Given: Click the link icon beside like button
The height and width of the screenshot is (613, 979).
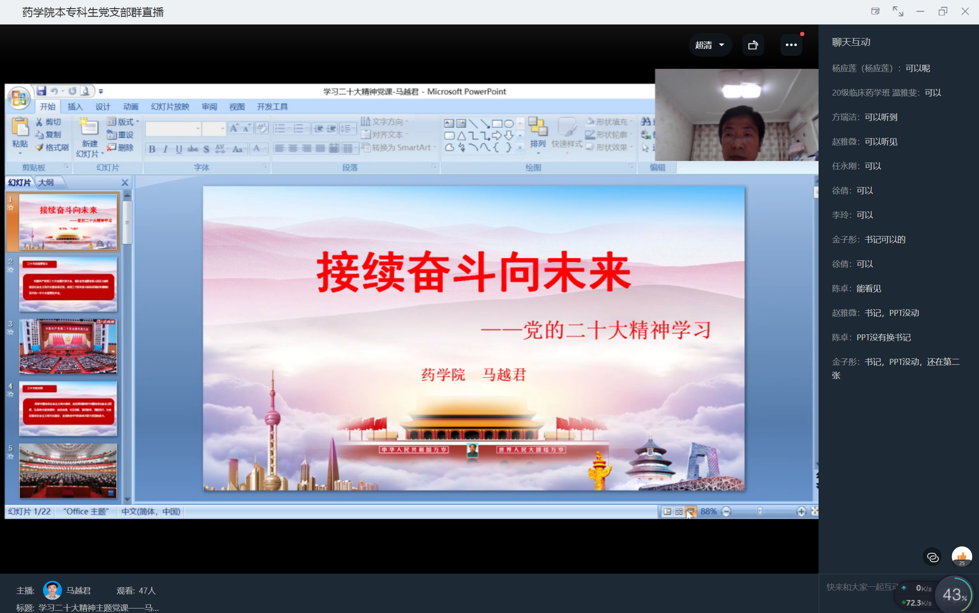Looking at the screenshot, I should [x=932, y=557].
